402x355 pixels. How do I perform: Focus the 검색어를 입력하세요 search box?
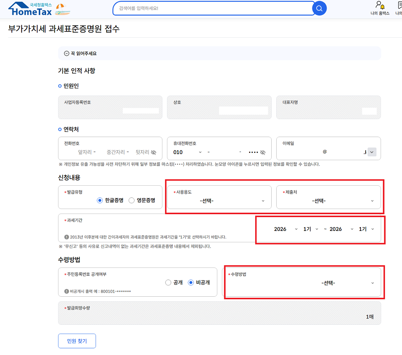213,8
